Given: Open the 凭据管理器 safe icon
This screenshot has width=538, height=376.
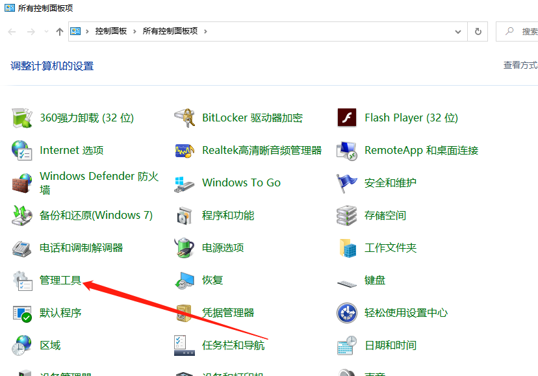Looking at the screenshot, I should (x=184, y=313).
